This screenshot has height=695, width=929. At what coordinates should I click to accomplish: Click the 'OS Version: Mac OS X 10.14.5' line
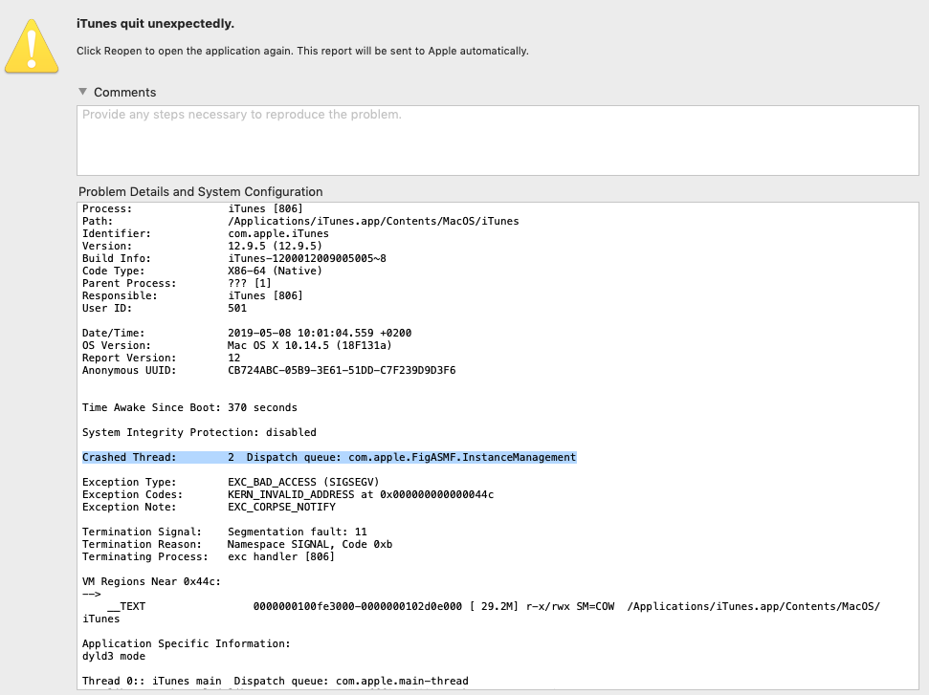tap(237, 345)
